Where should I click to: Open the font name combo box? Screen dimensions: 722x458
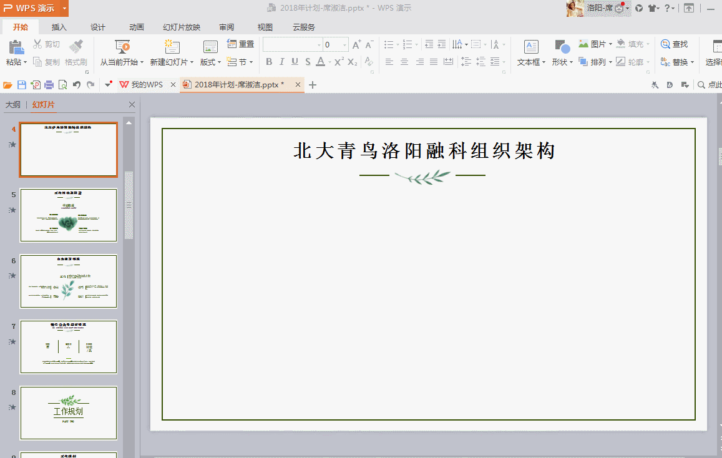(x=293, y=45)
